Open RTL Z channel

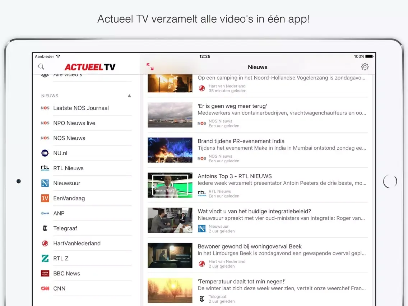pos(61,258)
